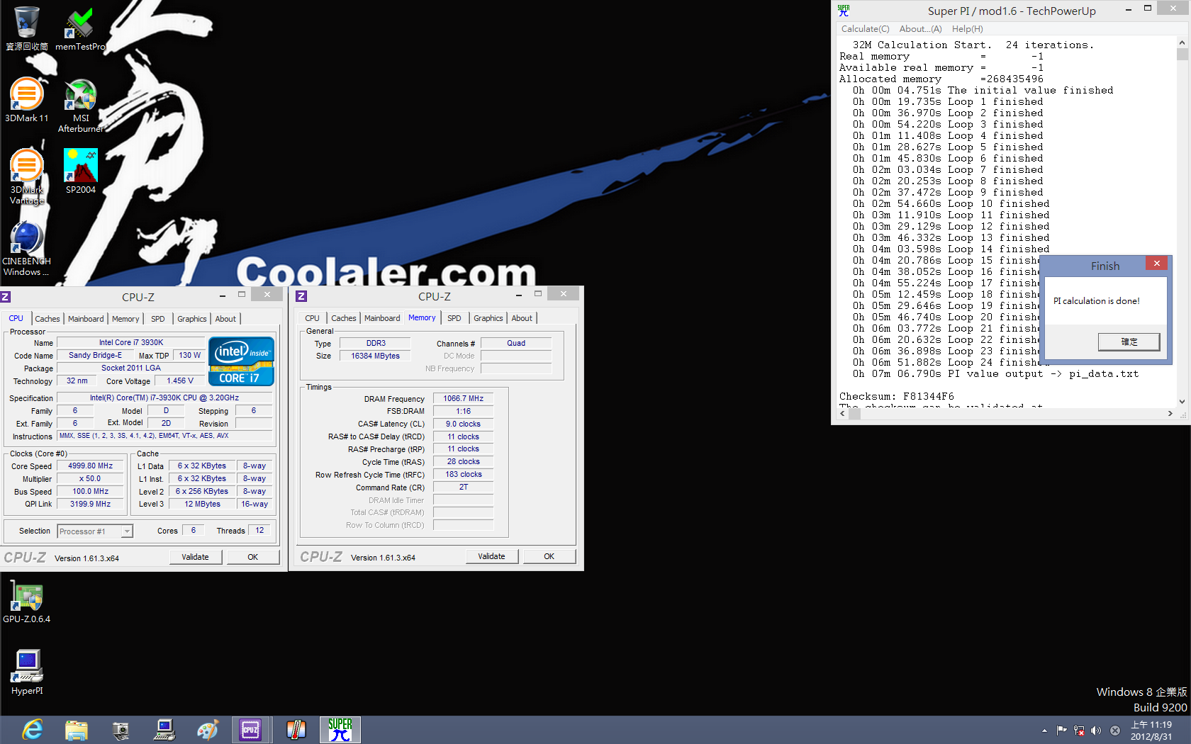Screen dimensions: 1191x744
Task: Click the volume speaker tray icon
Action: tap(1096, 731)
